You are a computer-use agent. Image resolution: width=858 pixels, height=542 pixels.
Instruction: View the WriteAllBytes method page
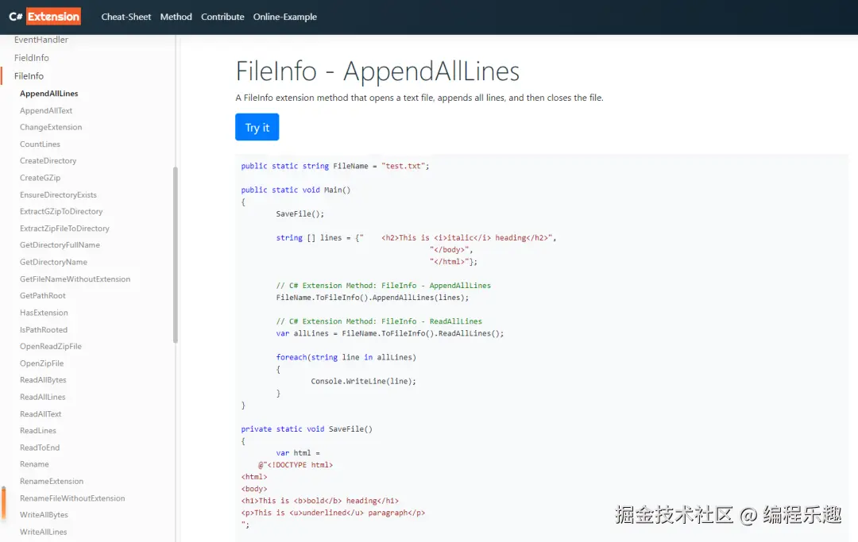pos(44,515)
